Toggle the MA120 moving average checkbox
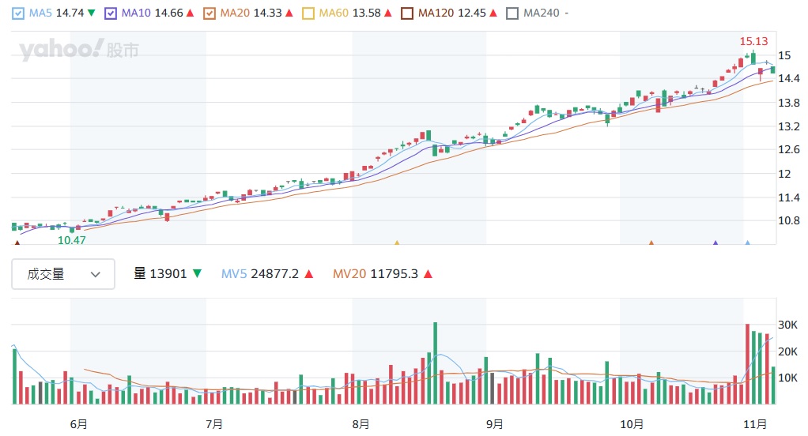 click(x=407, y=13)
